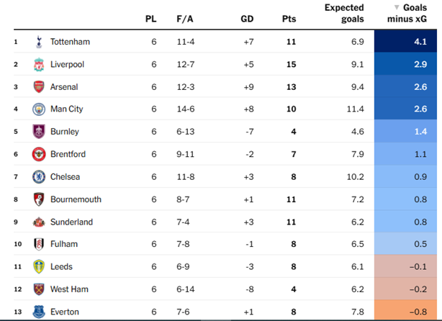The width and height of the screenshot is (442, 321).
Task: Click the Bournemouth club crest icon
Action: (x=38, y=199)
